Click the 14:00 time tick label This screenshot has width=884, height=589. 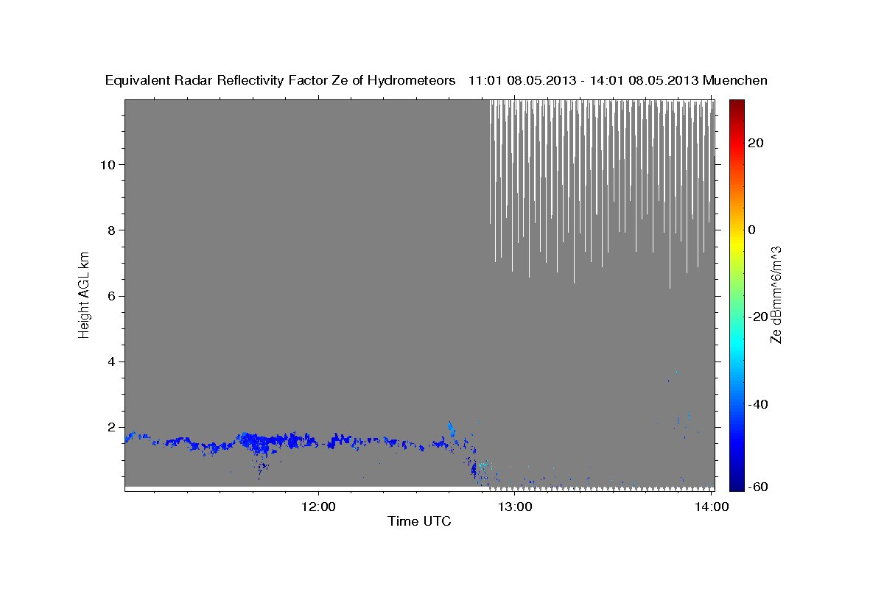click(x=711, y=507)
